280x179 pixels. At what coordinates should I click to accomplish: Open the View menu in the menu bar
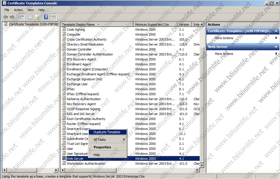[30, 10]
